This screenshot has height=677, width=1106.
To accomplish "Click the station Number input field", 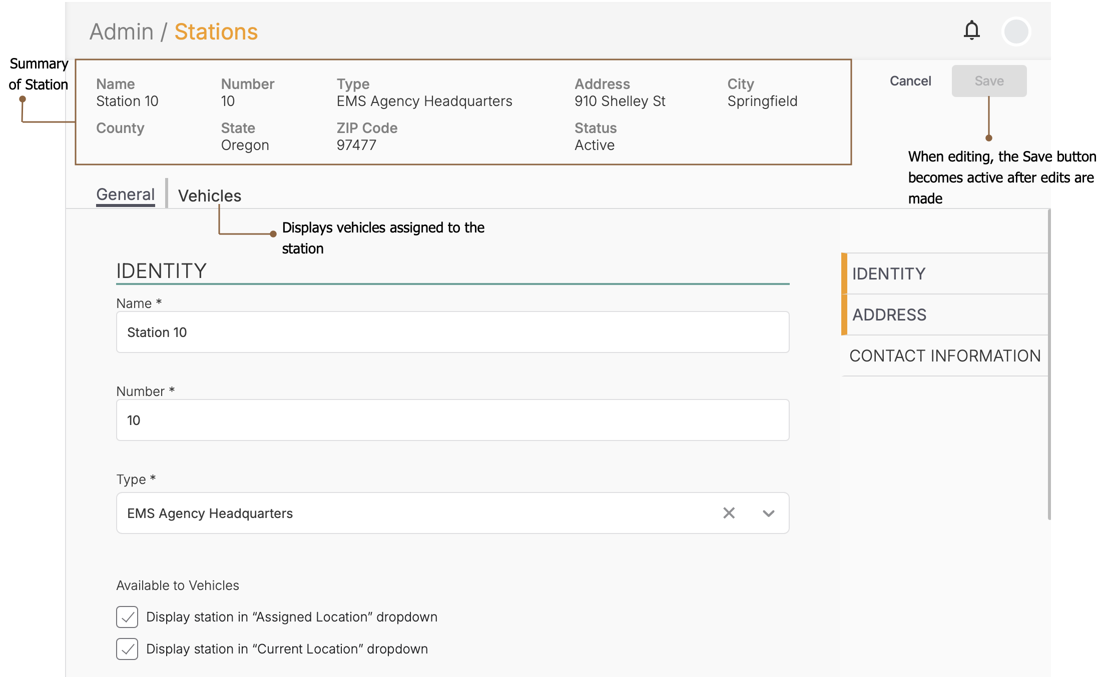I will click(452, 420).
